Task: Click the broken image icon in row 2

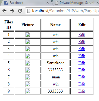Action: coord(28,42)
